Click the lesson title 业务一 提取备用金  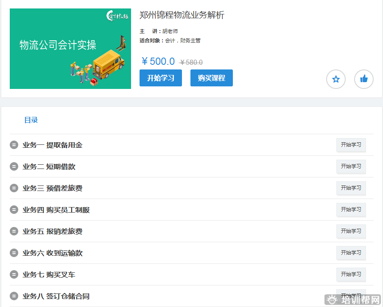pos(53,145)
